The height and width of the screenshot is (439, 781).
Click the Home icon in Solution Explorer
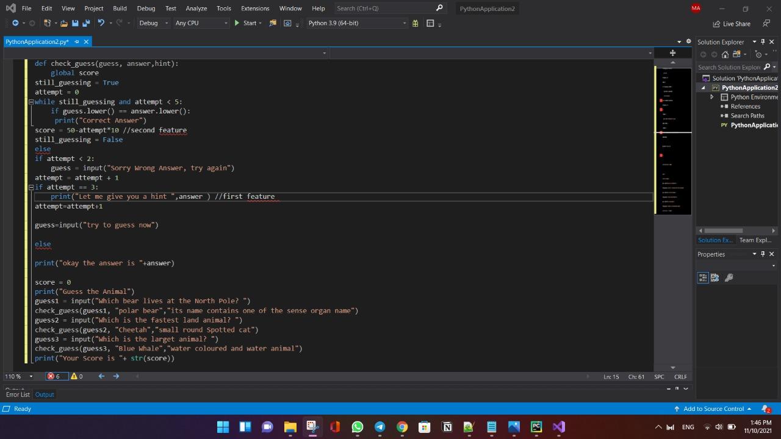tap(725, 54)
